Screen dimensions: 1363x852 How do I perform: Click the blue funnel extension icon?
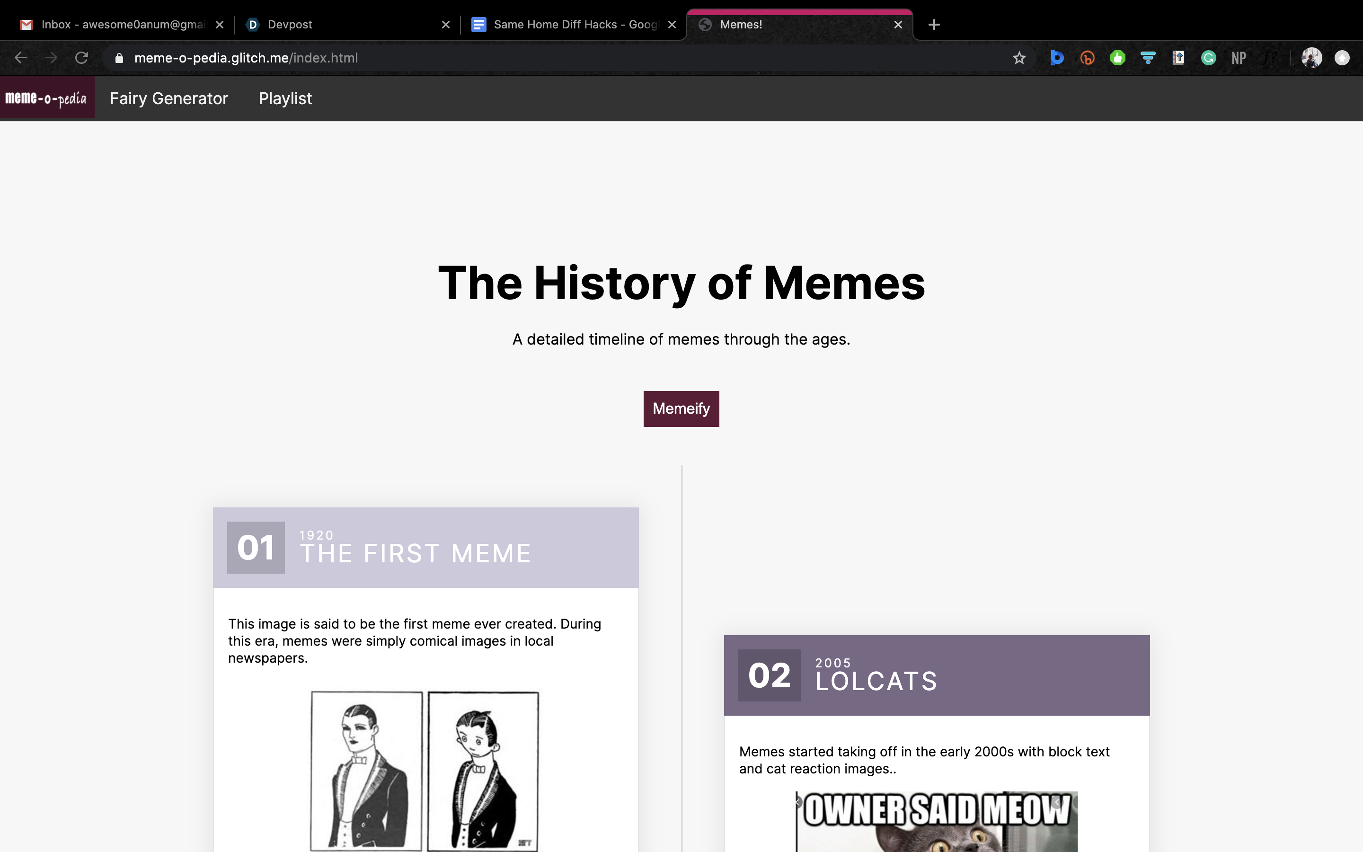(1148, 58)
